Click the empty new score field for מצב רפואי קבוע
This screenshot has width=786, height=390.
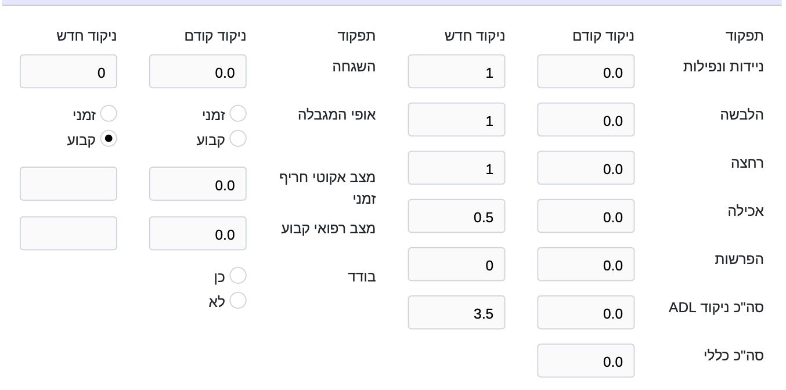pos(68,233)
